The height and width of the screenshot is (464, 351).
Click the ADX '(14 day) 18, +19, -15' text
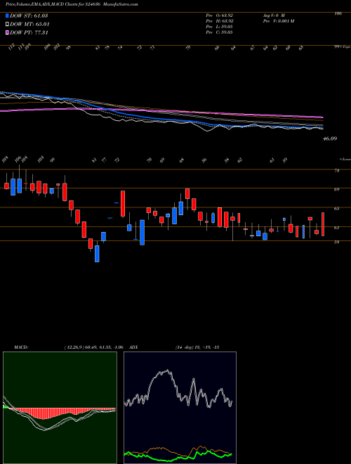pos(197,347)
